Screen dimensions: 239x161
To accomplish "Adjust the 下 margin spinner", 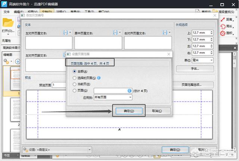I will click(211, 40).
